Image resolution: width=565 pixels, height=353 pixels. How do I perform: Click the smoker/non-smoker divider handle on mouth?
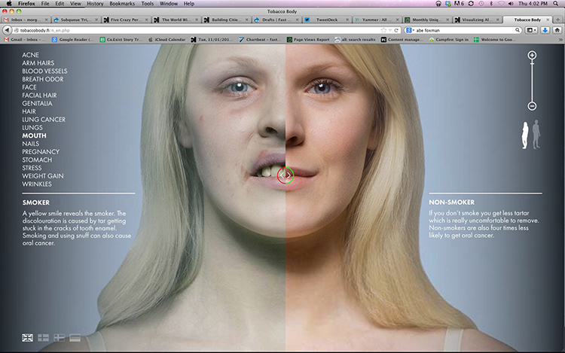[285, 175]
